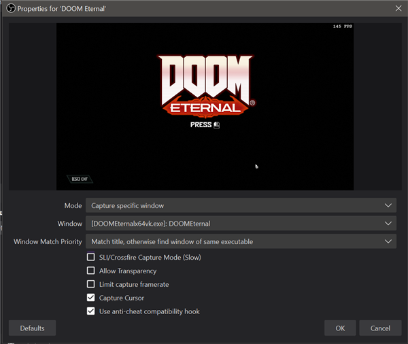The height and width of the screenshot is (344, 408).
Task: Expand the Window selection dropdown
Action: pos(240,223)
